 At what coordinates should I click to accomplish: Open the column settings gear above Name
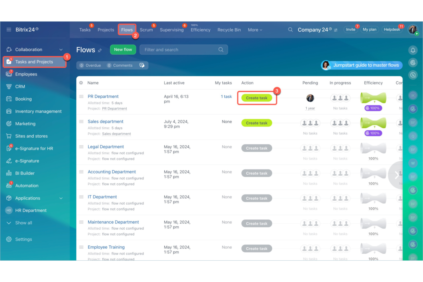(81, 83)
